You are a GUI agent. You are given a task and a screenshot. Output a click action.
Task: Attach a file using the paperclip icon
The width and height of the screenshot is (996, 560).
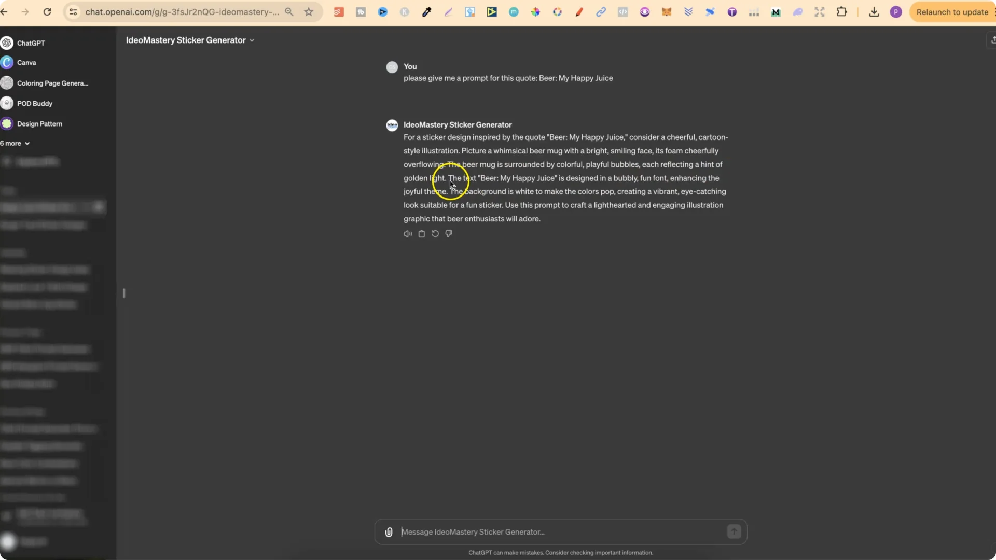(x=388, y=531)
